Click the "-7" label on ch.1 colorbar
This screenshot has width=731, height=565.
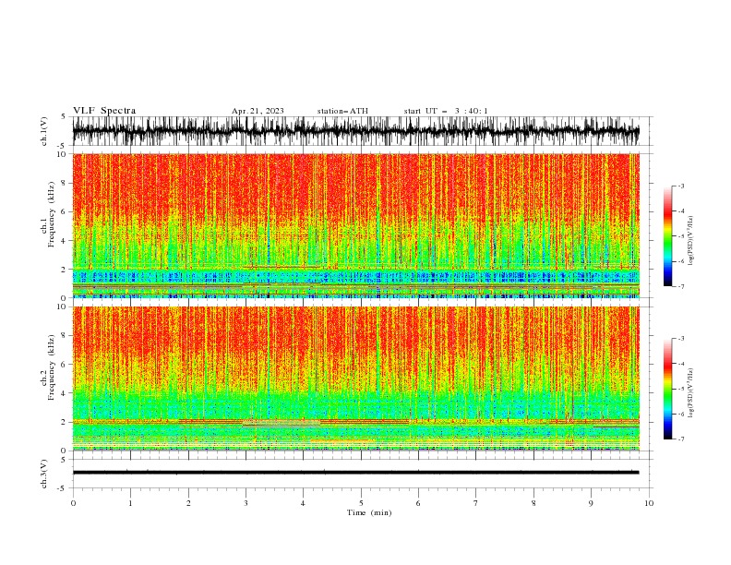pos(680,286)
